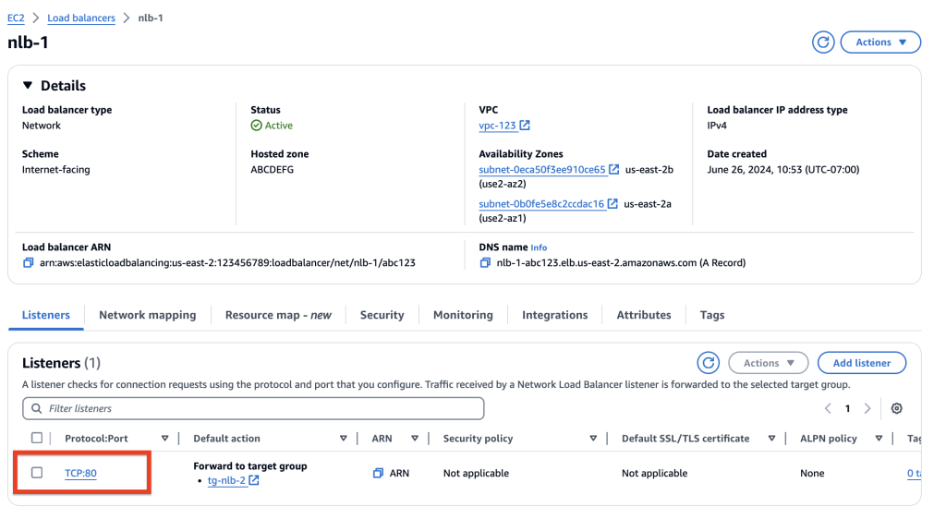Open the Monitoring tab
The image size is (946, 519).
click(x=463, y=315)
